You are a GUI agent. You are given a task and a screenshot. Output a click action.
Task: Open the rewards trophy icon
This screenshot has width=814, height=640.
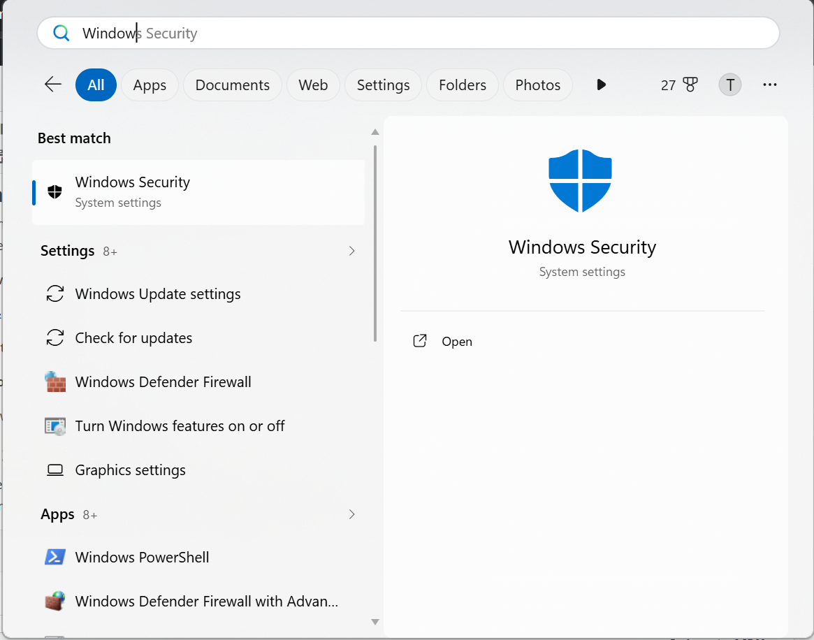[690, 85]
